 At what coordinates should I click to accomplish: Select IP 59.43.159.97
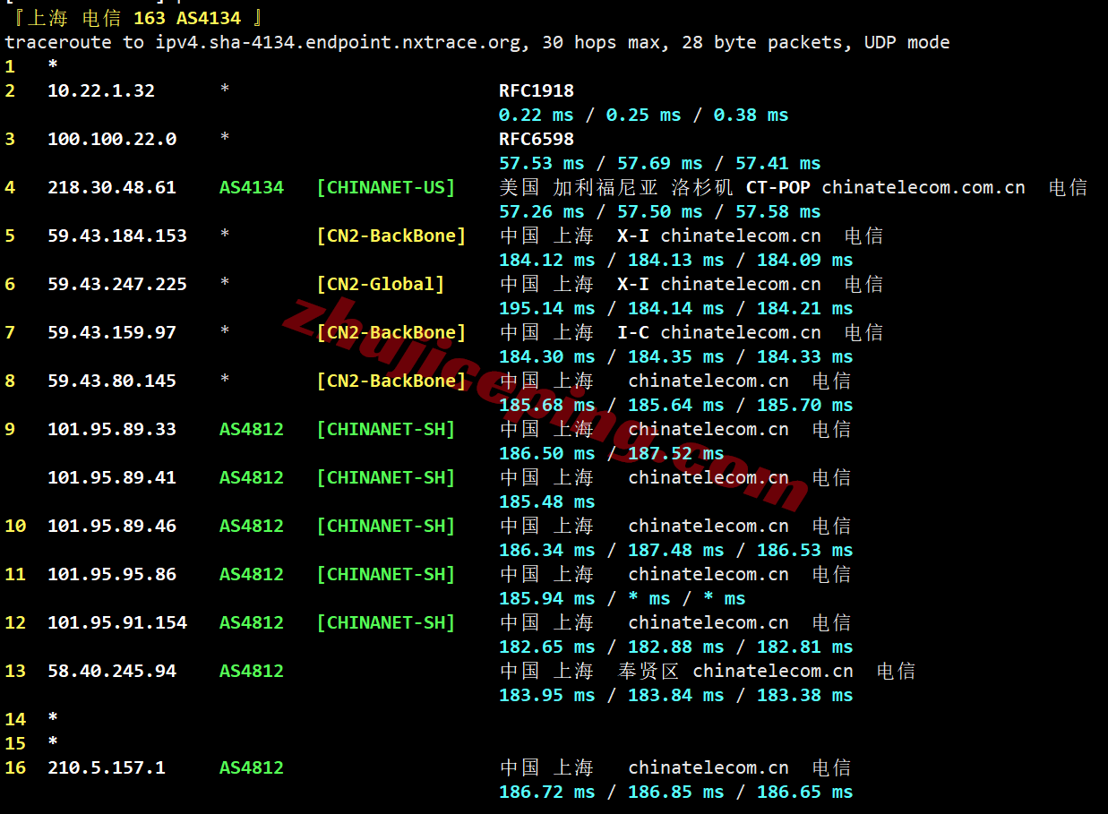click(112, 332)
